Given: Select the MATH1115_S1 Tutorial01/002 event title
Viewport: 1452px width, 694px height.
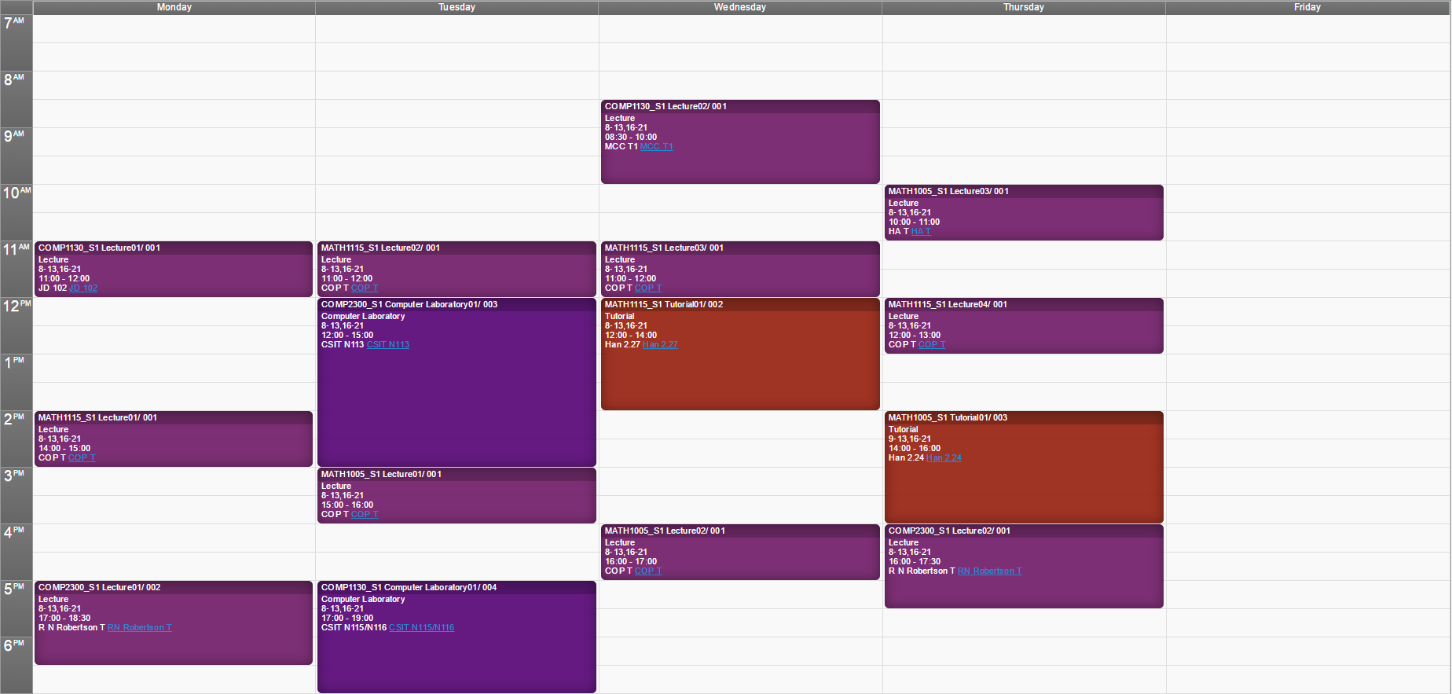Looking at the screenshot, I should click(664, 305).
